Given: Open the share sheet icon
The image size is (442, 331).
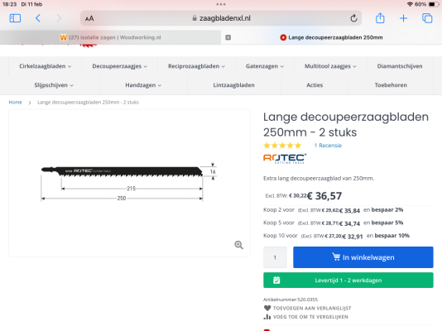Looking at the screenshot, I should [x=380, y=18].
